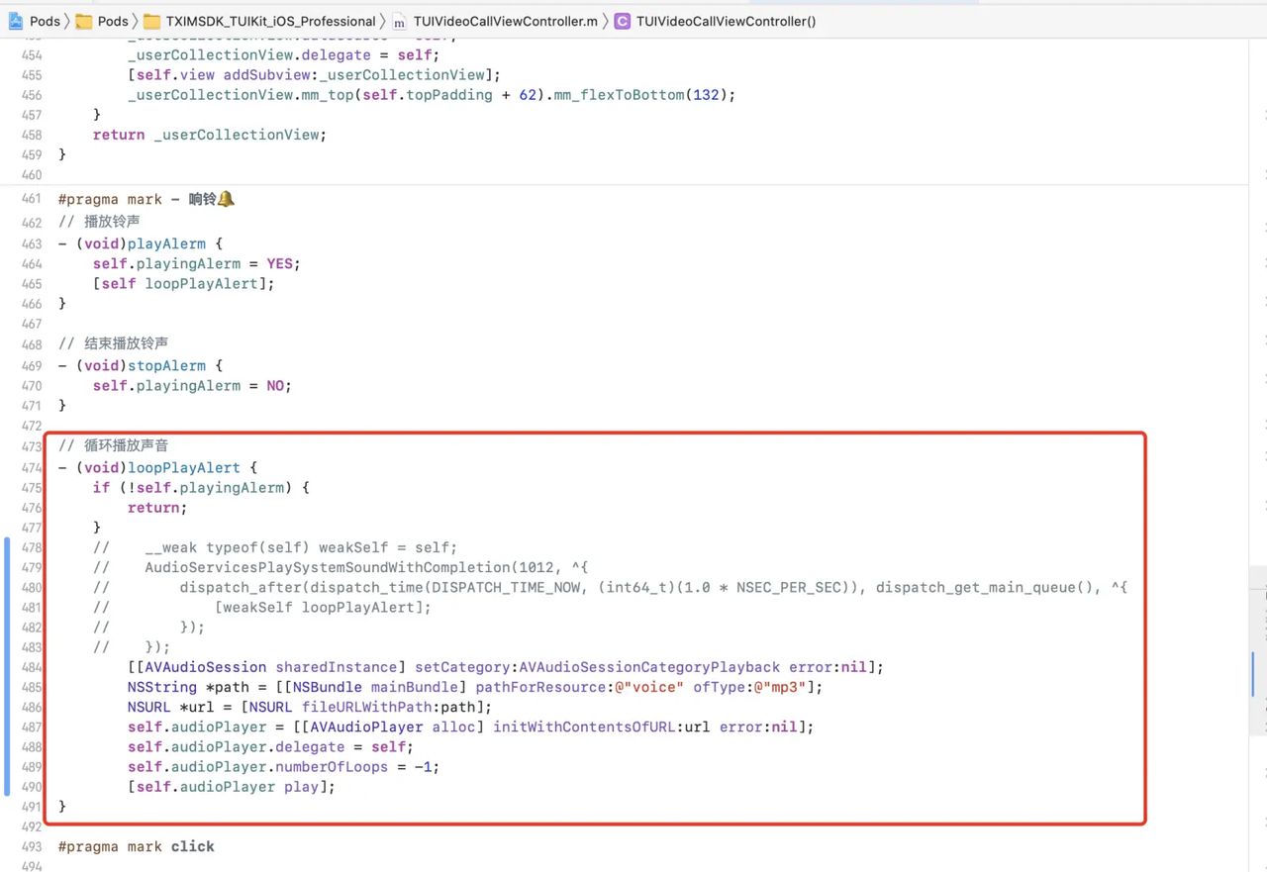The width and height of the screenshot is (1267, 872).
Task: Click the "// 结束播放铃声" comment
Action: point(113,343)
